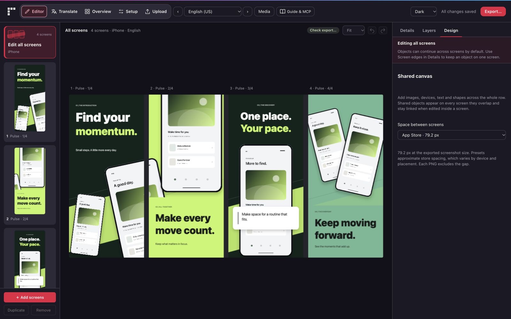Switch to the Layers tab

[x=429, y=30]
